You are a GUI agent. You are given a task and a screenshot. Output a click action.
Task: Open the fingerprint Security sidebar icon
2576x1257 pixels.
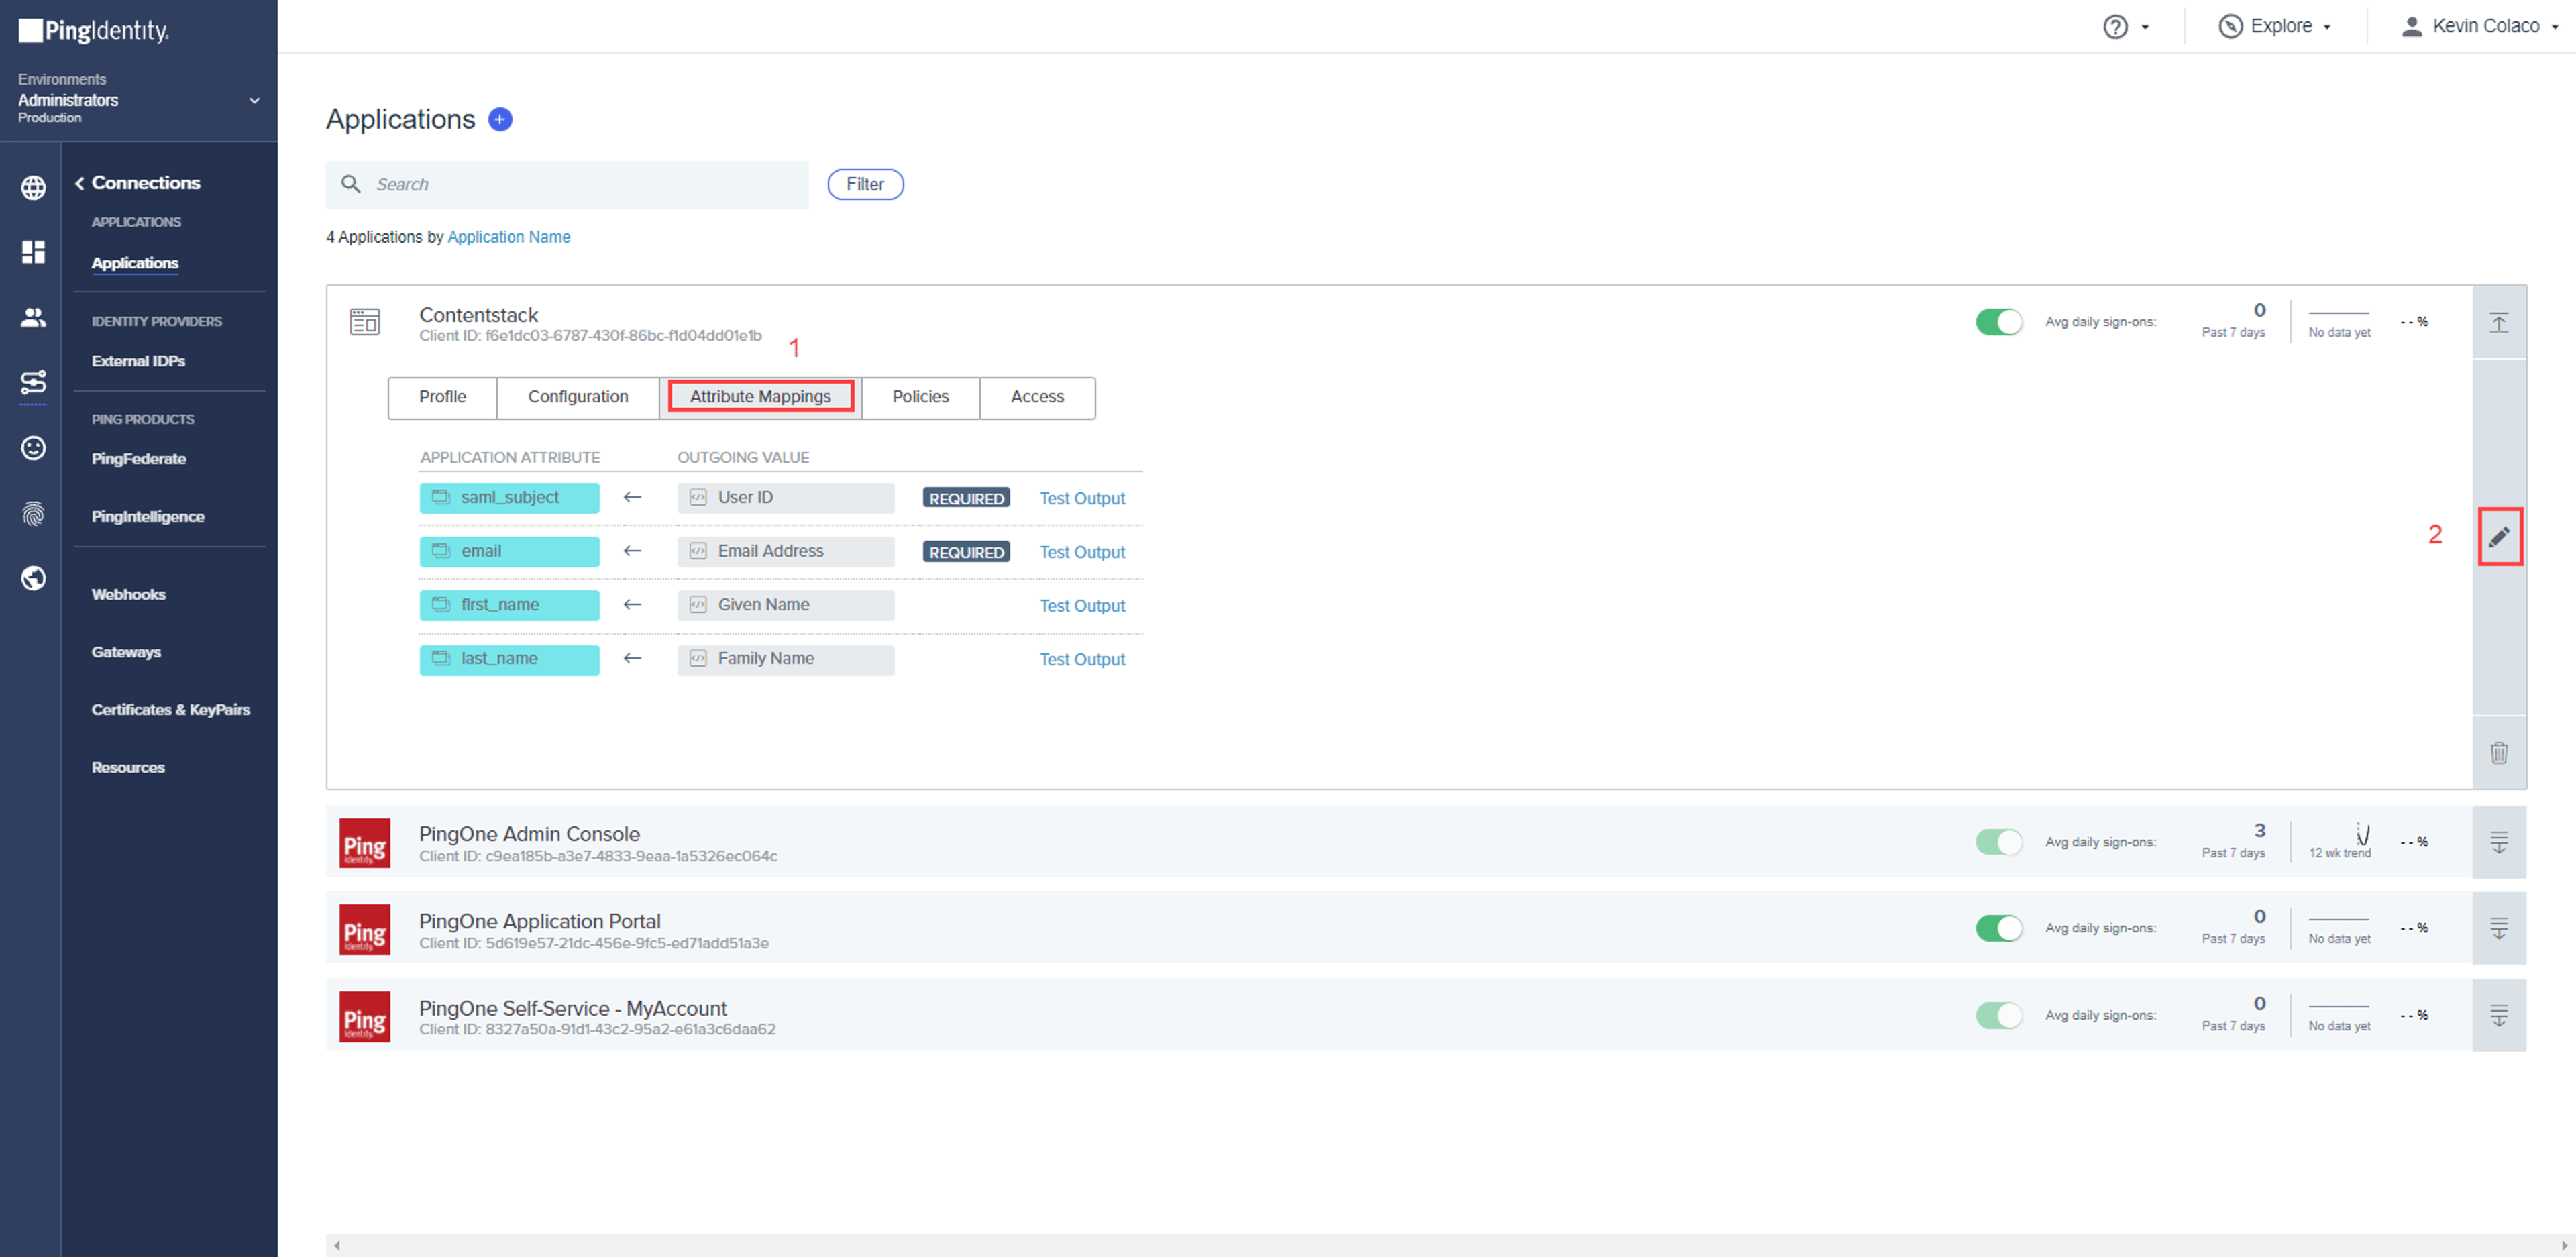click(x=33, y=514)
